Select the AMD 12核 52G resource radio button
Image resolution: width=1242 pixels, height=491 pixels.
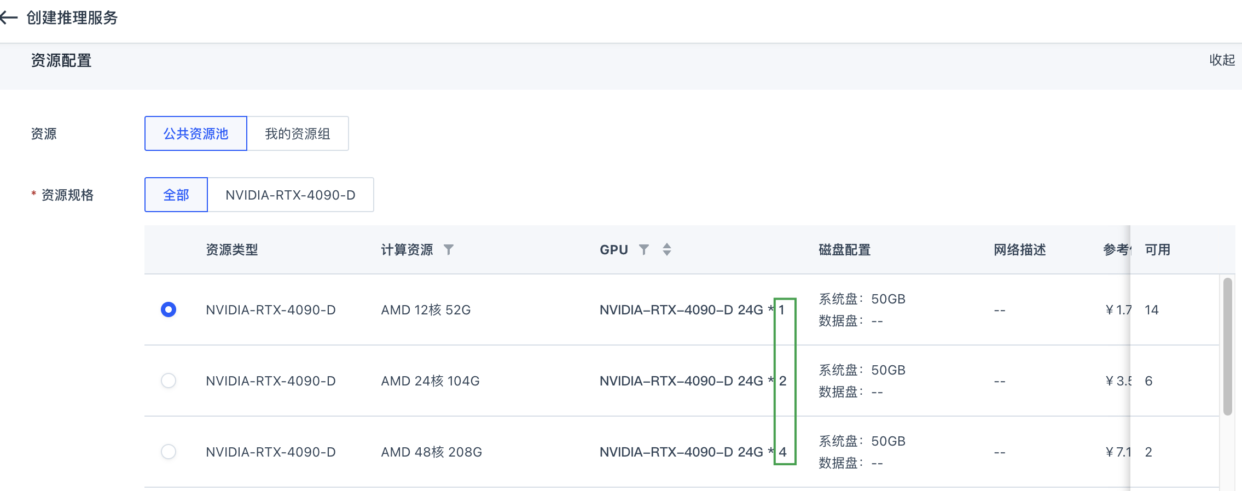[169, 309]
